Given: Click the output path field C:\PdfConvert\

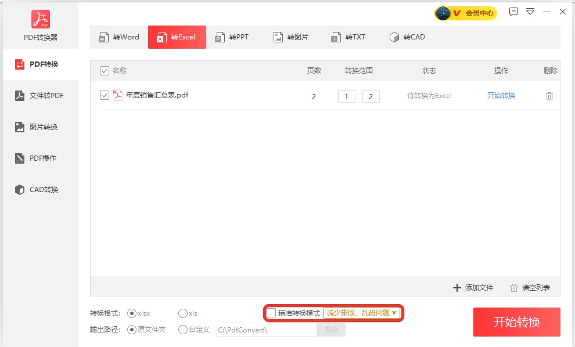Looking at the screenshot, I should (x=267, y=330).
